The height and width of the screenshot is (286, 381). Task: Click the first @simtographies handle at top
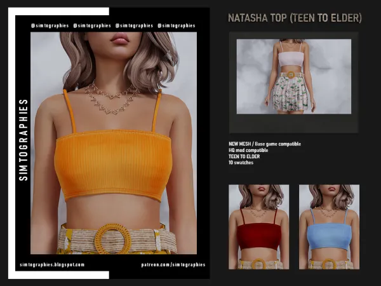pyautogui.click(x=50, y=25)
